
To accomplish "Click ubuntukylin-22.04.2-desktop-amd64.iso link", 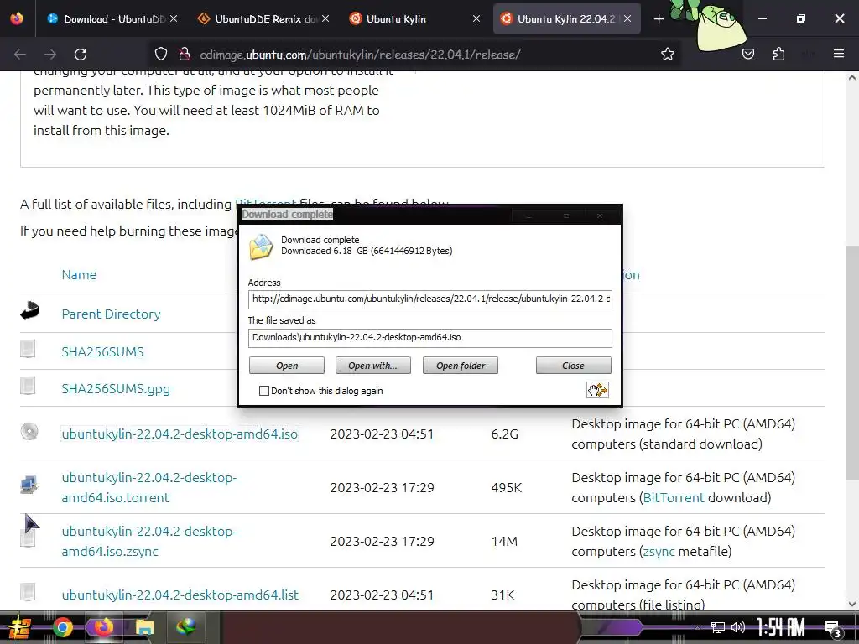I will click(180, 434).
